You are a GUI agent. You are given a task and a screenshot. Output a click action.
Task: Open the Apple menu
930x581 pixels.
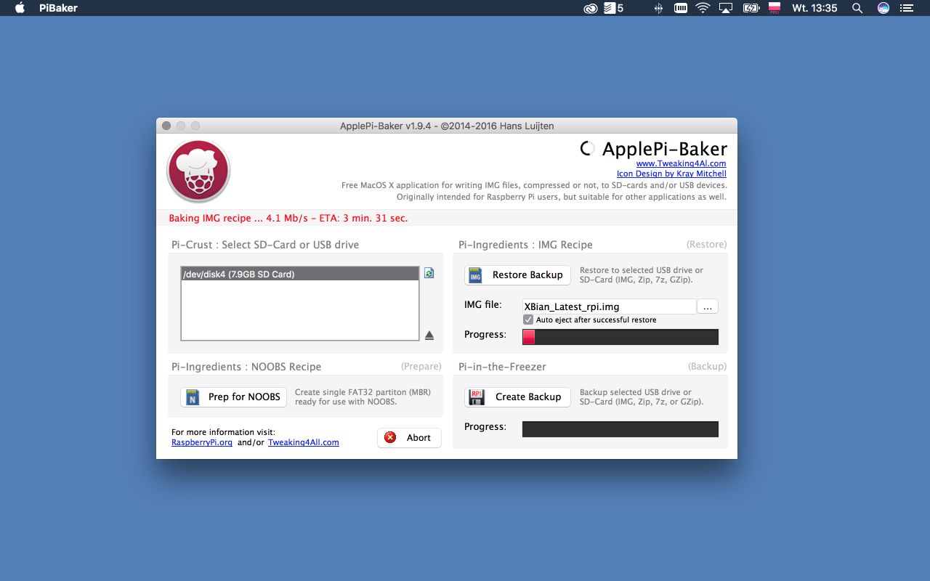pyautogui.click(x=20, y=8)
